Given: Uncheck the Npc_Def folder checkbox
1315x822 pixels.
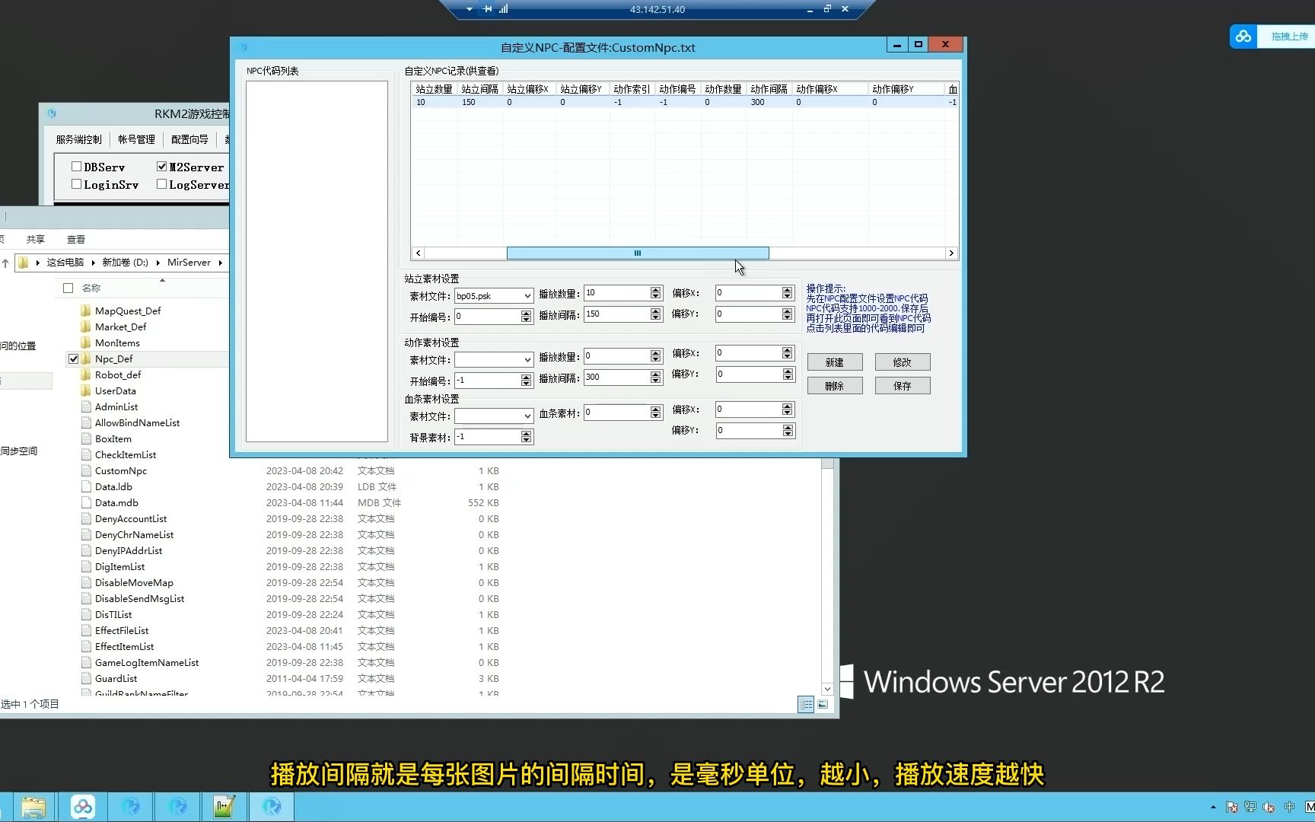Looking at the screenshot, I should click(73, 358).
